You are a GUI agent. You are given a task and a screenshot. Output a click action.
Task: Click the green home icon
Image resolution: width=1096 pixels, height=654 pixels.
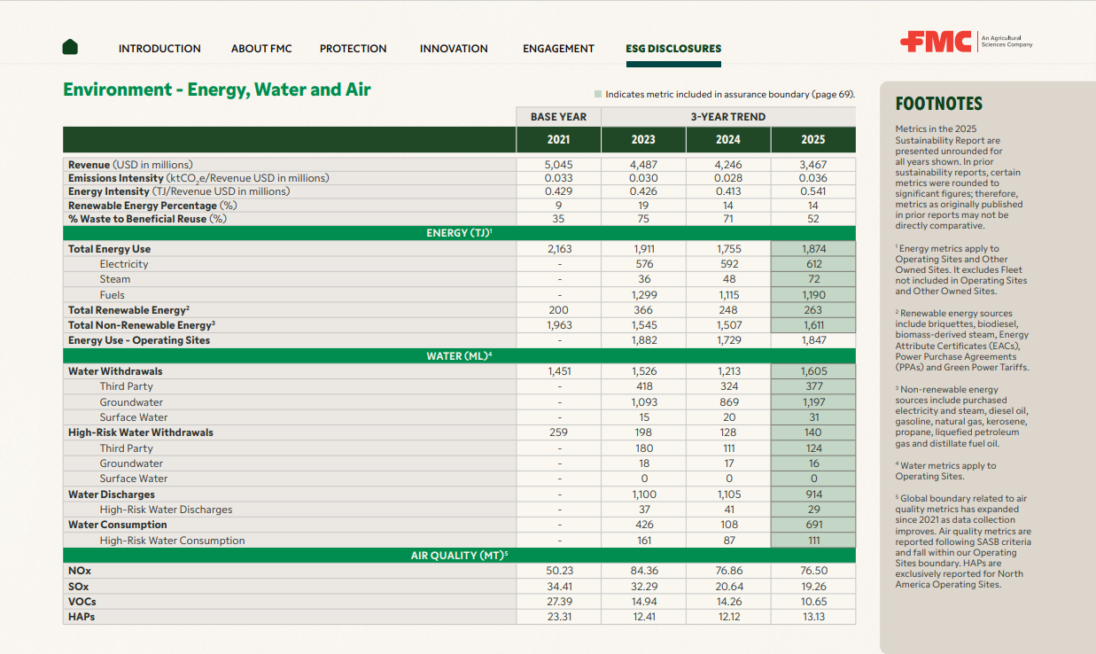click(x=70, y=47)
